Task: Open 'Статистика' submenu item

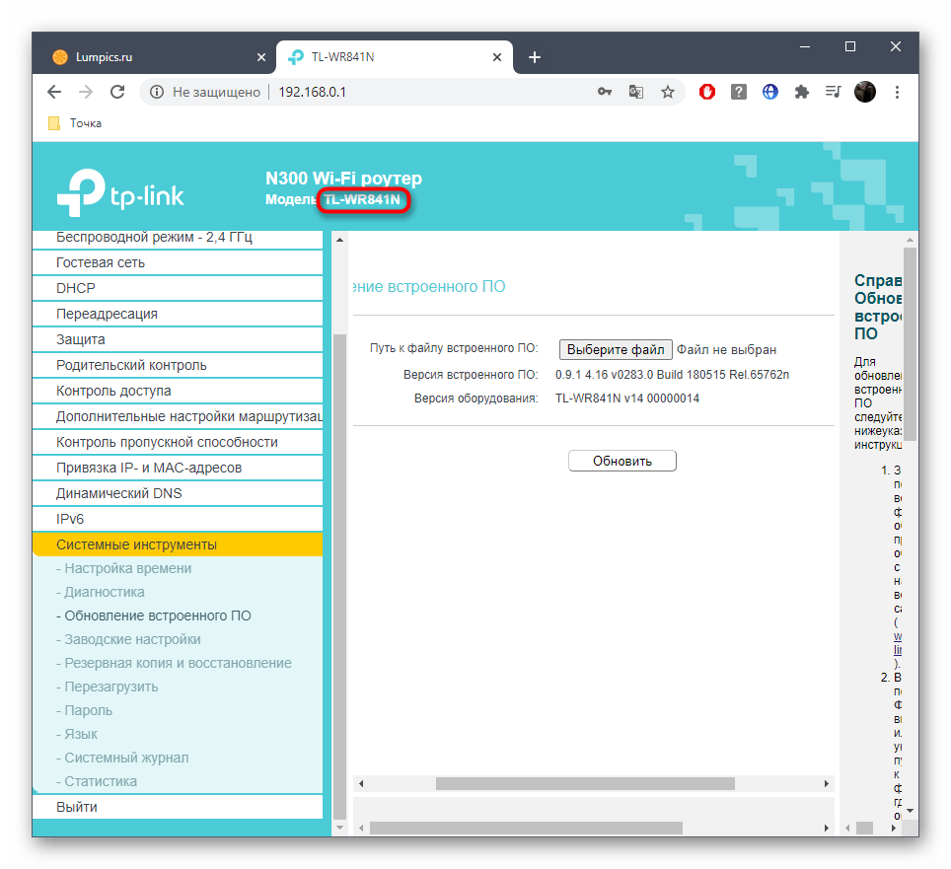Action: [x=97, y=781]
